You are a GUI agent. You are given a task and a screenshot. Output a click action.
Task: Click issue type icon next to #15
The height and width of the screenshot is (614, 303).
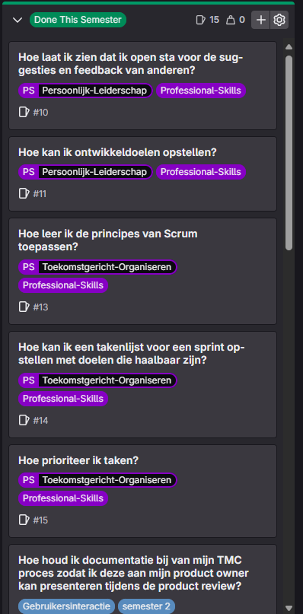coord(24,520)
